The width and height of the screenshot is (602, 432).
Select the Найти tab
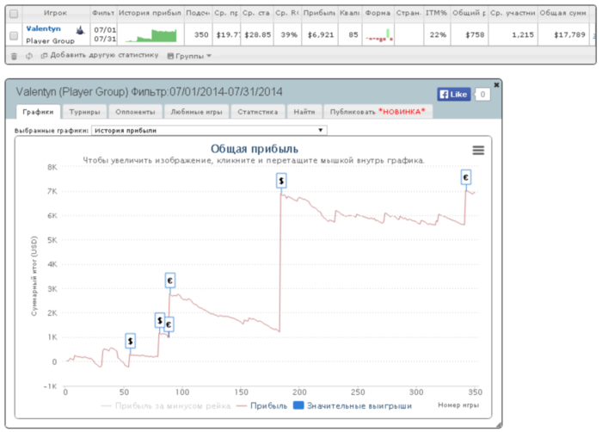(x=304, y=112)
